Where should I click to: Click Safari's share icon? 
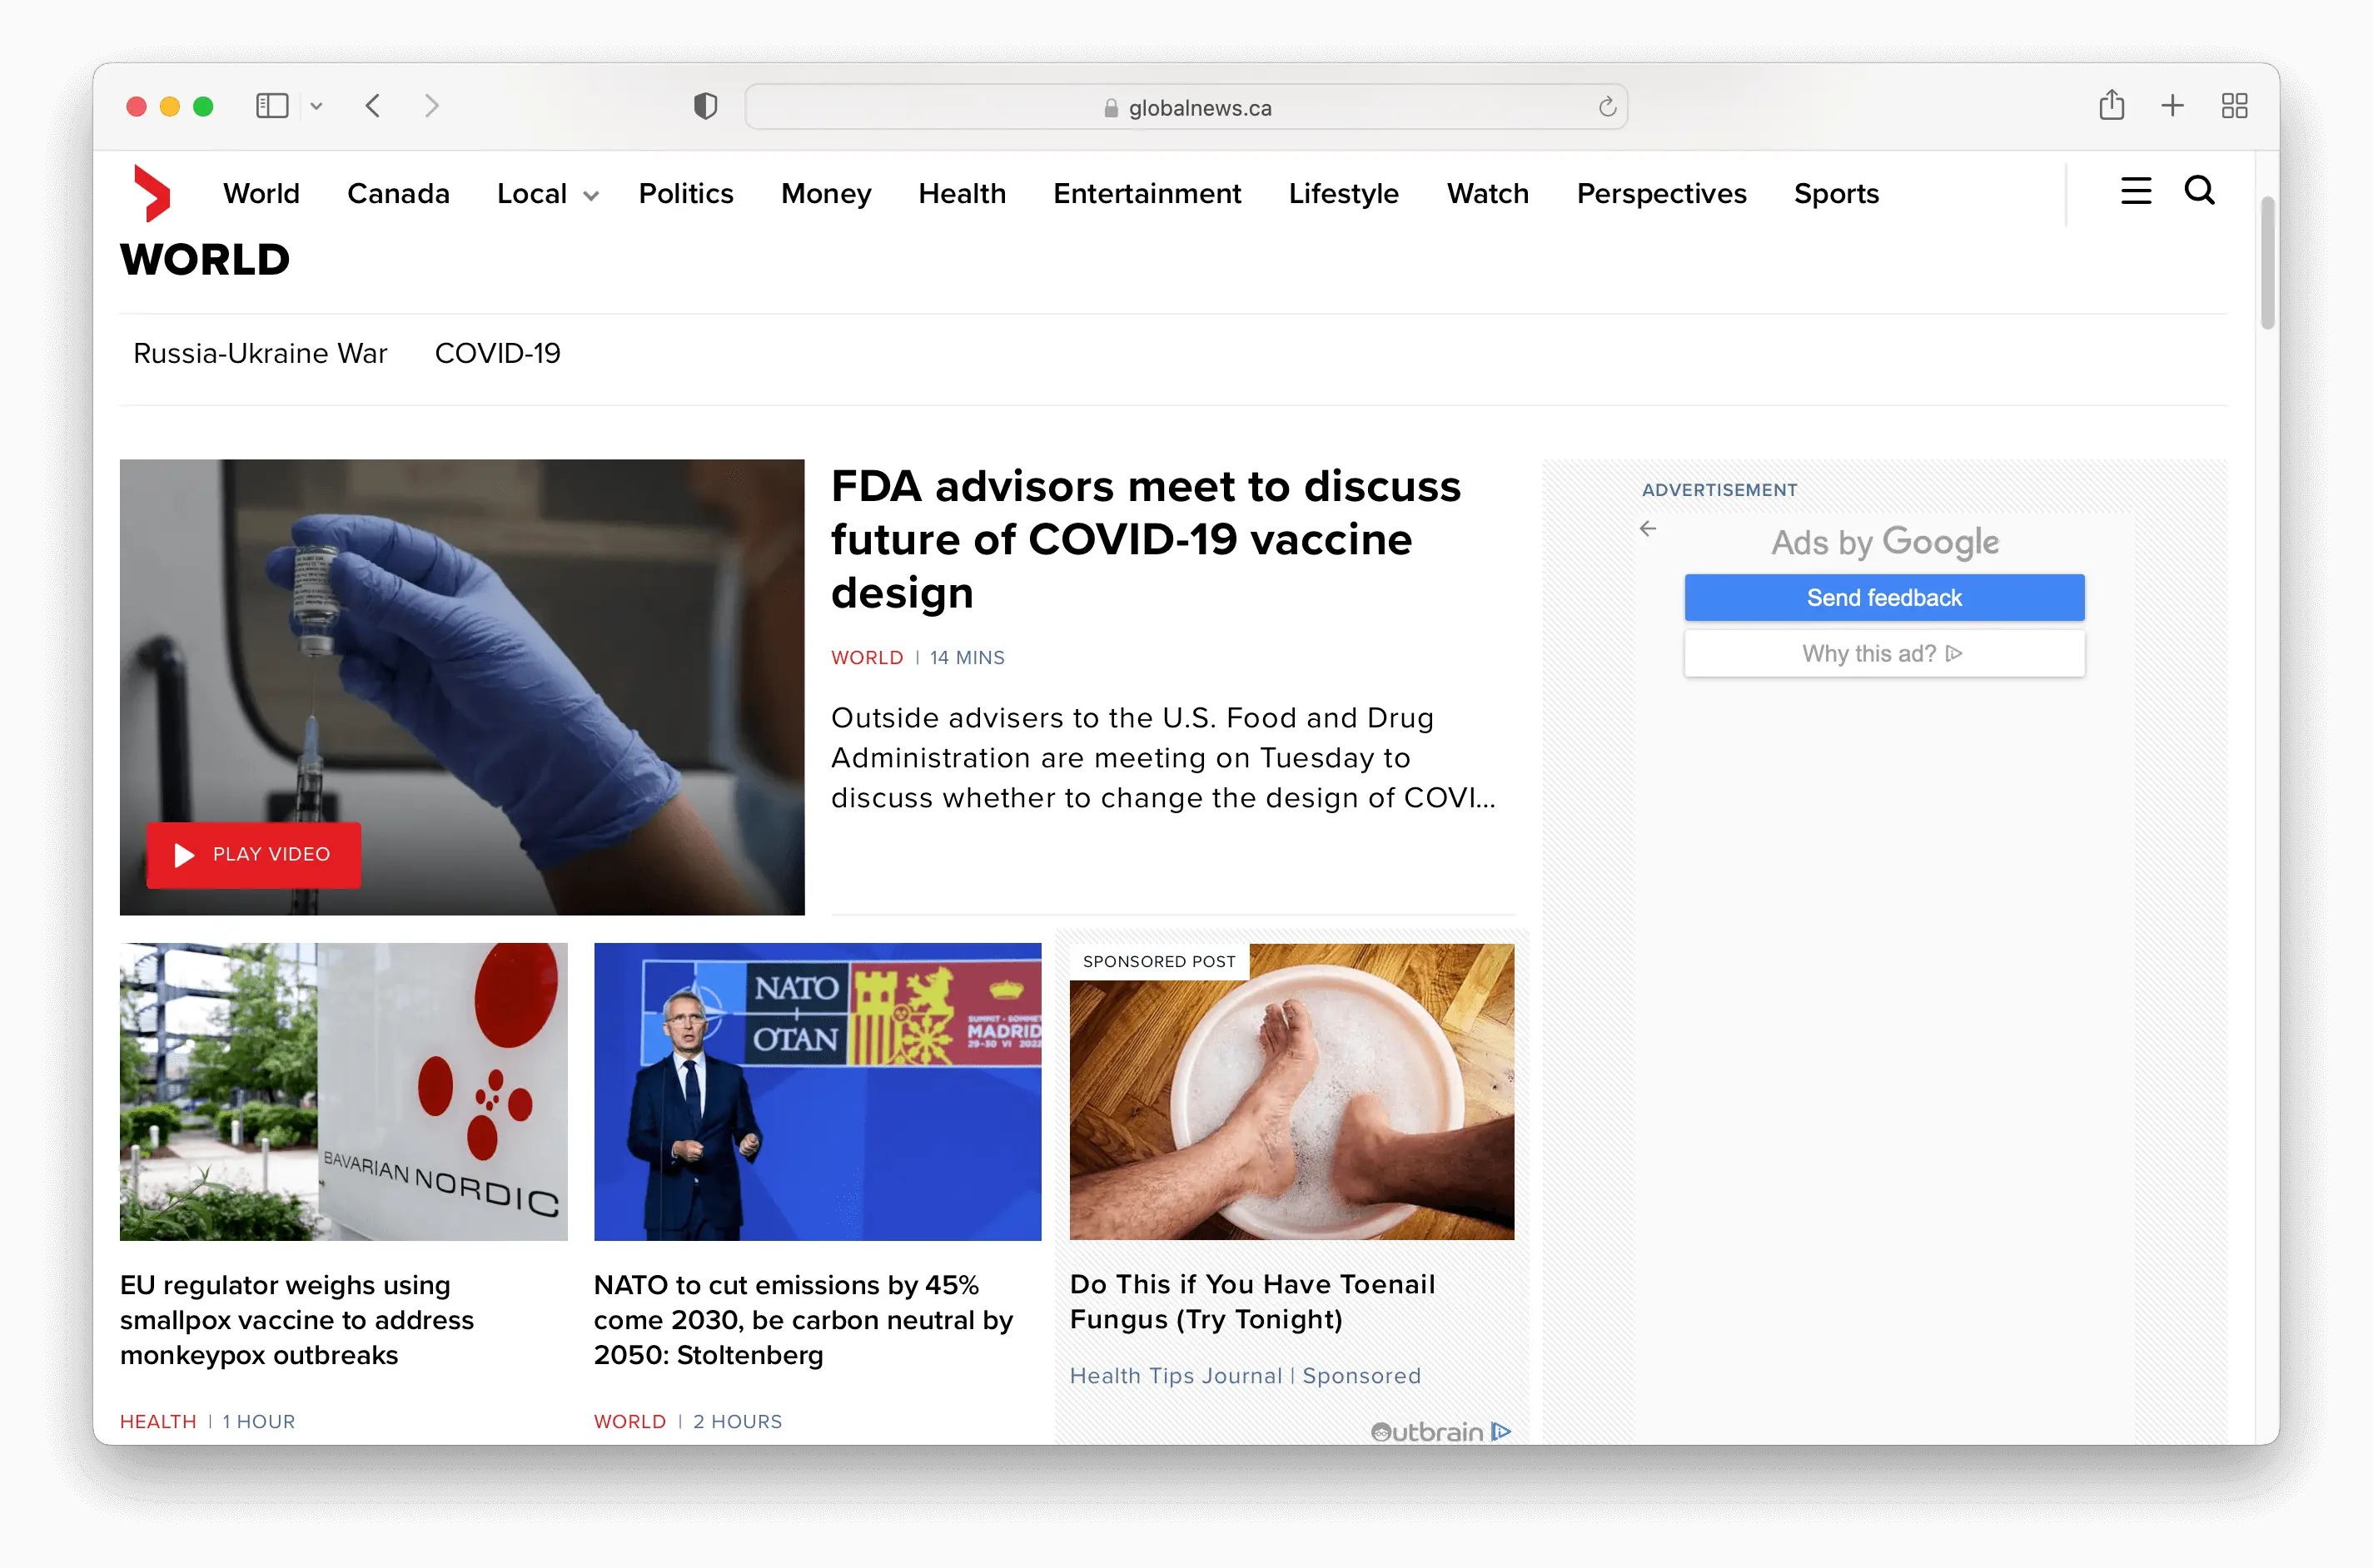click(x=2111, y=105)
